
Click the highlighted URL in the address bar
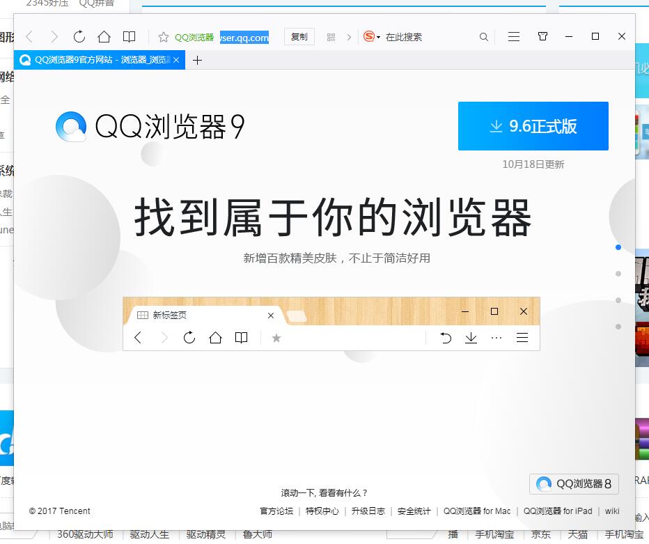tap(244, 38)
